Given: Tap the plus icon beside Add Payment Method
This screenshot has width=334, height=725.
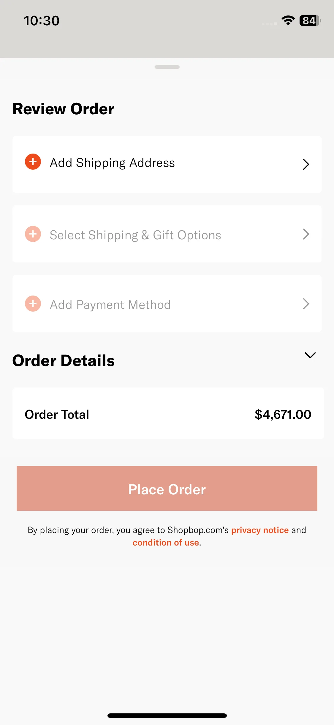Looking at the screenshot, I should click(33, 304).
